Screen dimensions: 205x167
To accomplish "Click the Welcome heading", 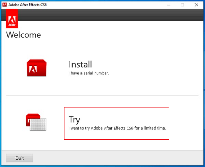I will (23, 35).
